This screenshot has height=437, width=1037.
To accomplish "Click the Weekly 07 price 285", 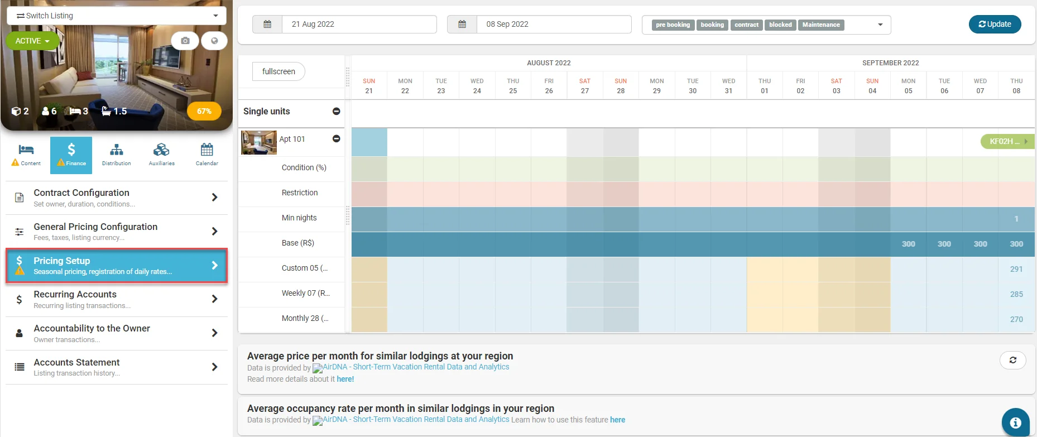I will tap(1016, 294).
